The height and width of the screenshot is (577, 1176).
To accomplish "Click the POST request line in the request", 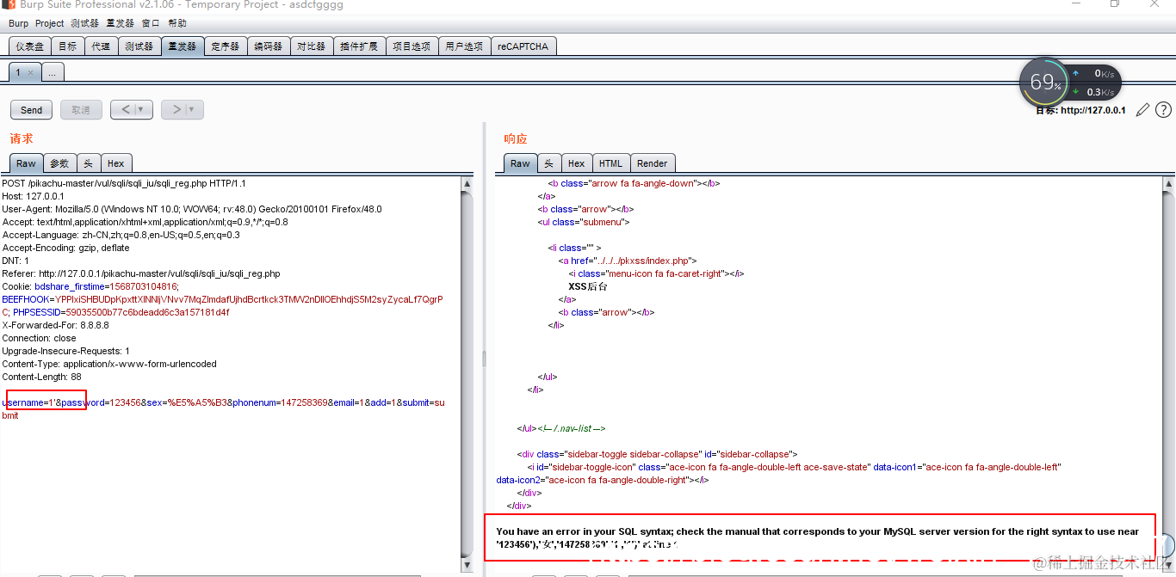I will tap(124, 183).
